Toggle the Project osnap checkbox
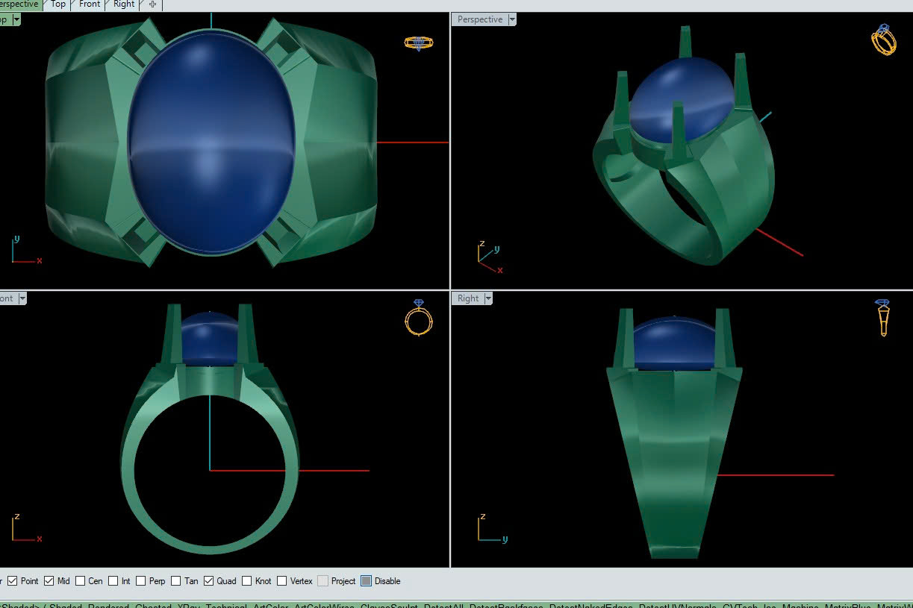 click(x=322, y=581)
